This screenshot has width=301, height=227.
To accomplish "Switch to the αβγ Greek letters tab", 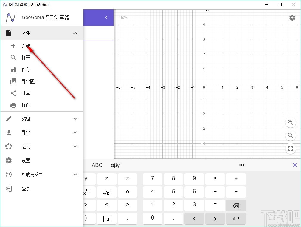I will click(x=115, y=165).
